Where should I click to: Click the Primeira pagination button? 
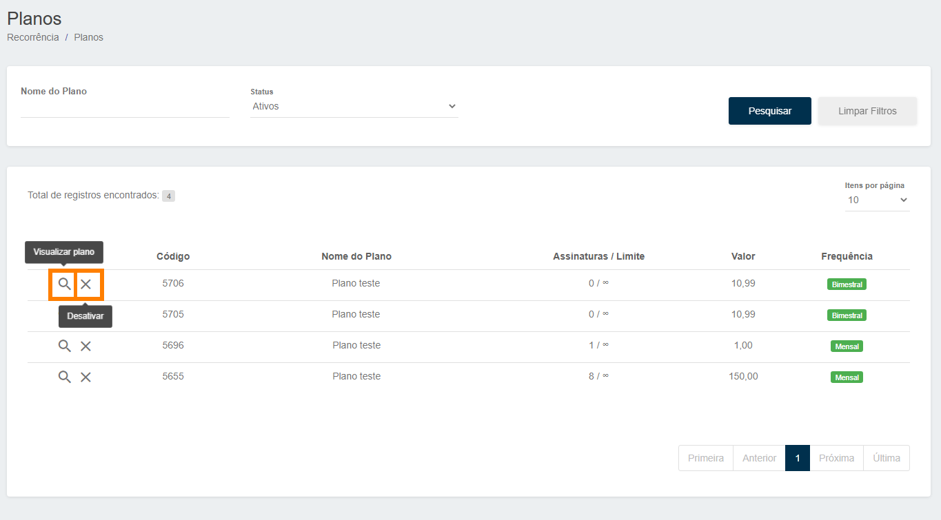pos(706,458)
